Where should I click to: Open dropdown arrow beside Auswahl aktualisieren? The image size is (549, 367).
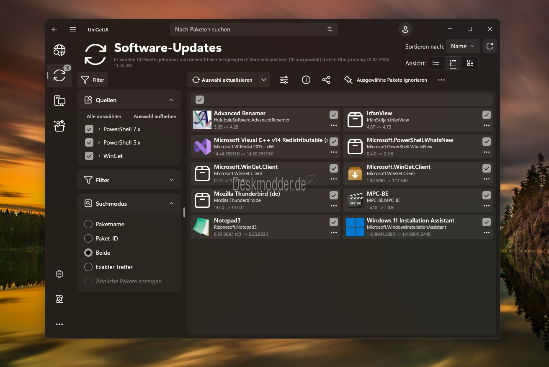pyautogui.click(x=263, y=80)
